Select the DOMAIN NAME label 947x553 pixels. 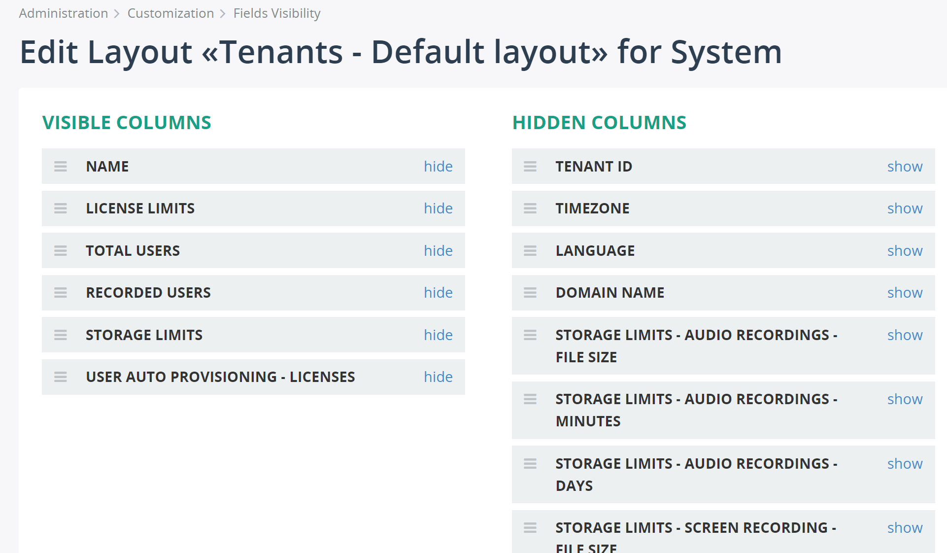(x=610, y=293)
